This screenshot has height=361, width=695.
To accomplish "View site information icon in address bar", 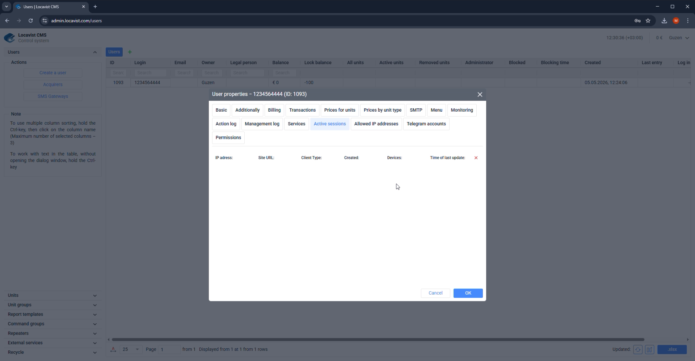I will (x=45, y=21).
